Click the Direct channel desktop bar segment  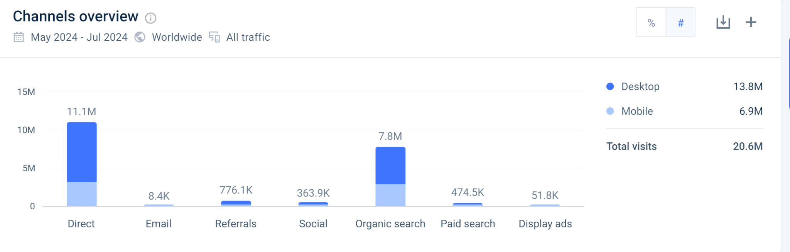tap(81, 152)
